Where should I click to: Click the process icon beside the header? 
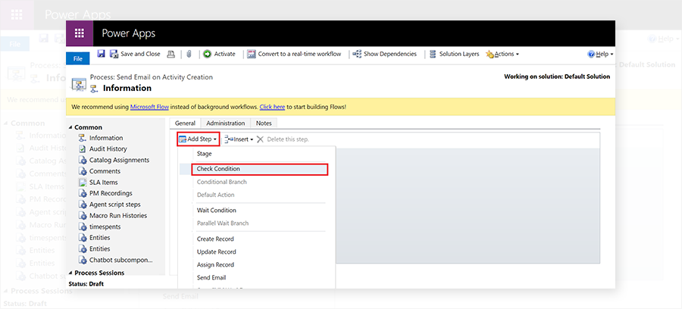79,83
